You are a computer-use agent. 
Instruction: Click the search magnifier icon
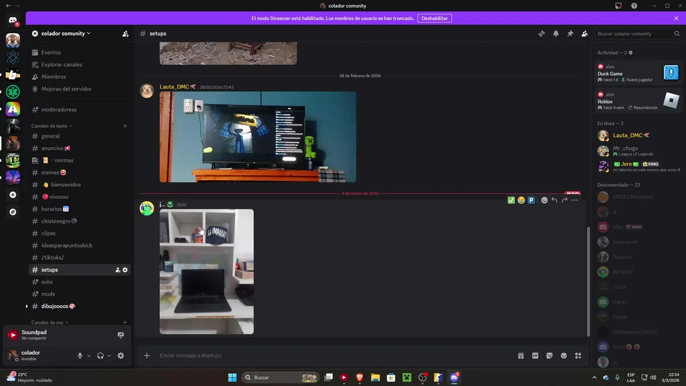[677, 33]
